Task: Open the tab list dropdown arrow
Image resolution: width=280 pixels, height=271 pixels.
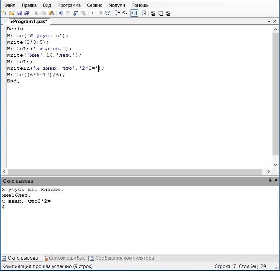Action: click(x=270, y=21)
